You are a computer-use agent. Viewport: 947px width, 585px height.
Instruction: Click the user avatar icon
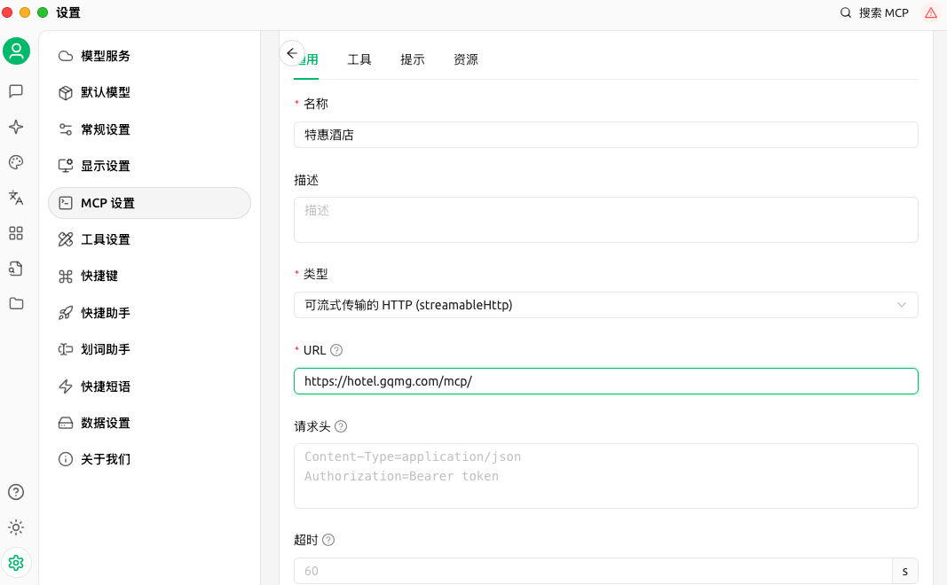point(16,51)
